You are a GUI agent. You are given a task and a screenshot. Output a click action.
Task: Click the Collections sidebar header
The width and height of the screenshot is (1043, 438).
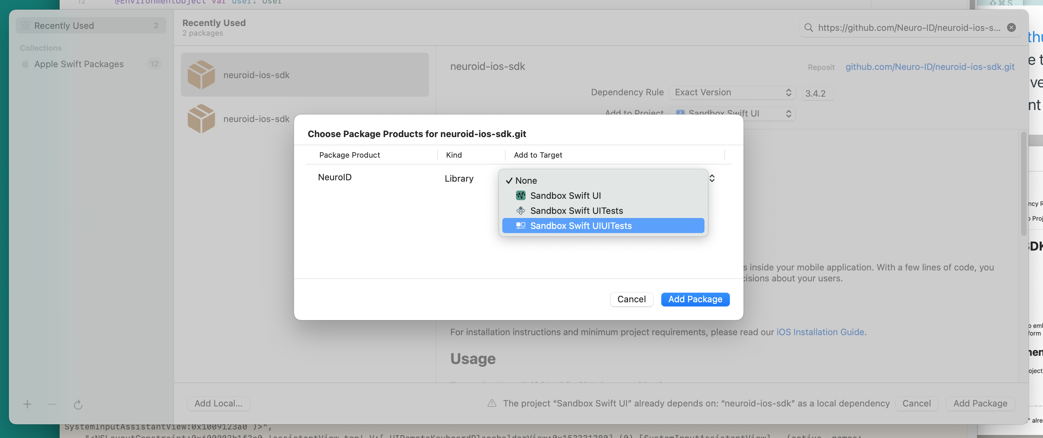click(40, 48)
